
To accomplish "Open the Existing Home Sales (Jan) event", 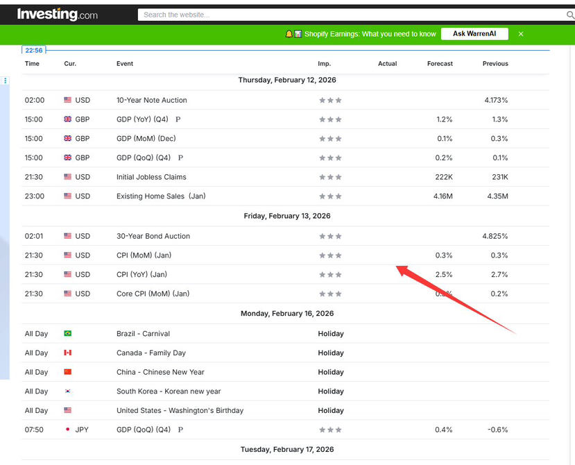I will (161, 196).
